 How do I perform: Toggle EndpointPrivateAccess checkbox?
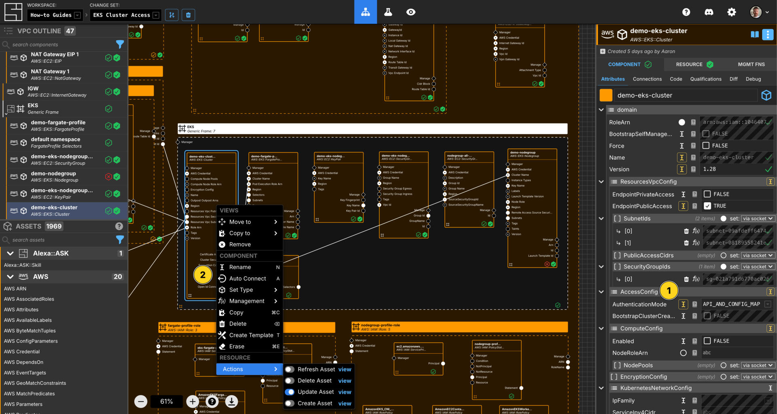(x=707, y=194)
